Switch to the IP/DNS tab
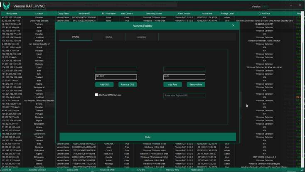The image size is (305, 172). (76, 37)
